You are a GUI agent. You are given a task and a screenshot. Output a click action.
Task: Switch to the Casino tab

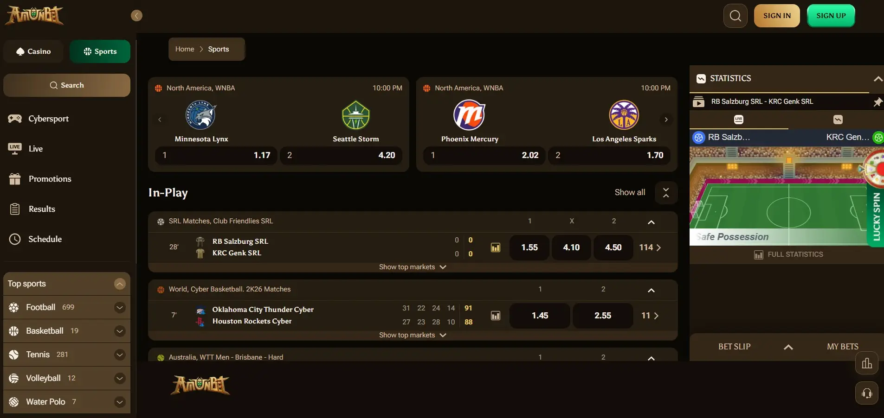[33, 51]
